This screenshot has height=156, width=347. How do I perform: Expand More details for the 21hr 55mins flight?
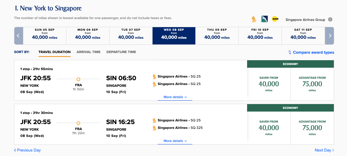click(x=175, y=97)
